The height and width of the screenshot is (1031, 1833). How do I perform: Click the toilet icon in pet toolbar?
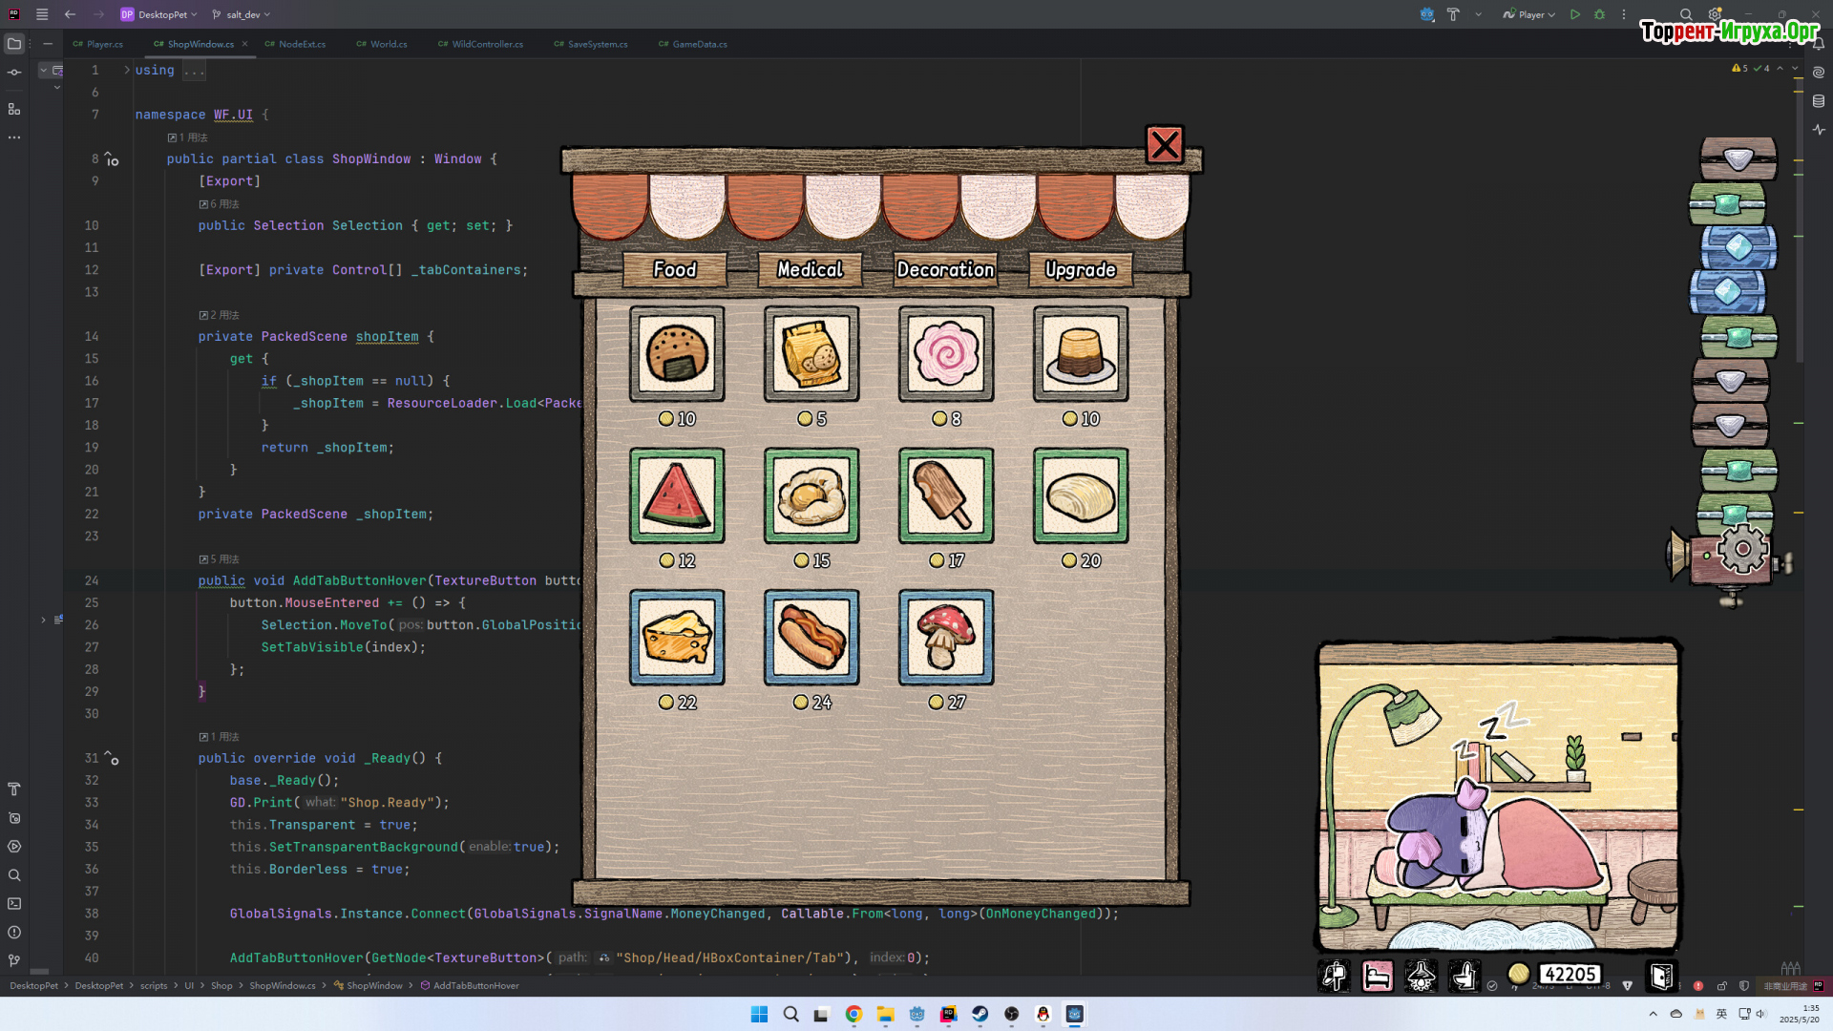tap(1464, 976)
